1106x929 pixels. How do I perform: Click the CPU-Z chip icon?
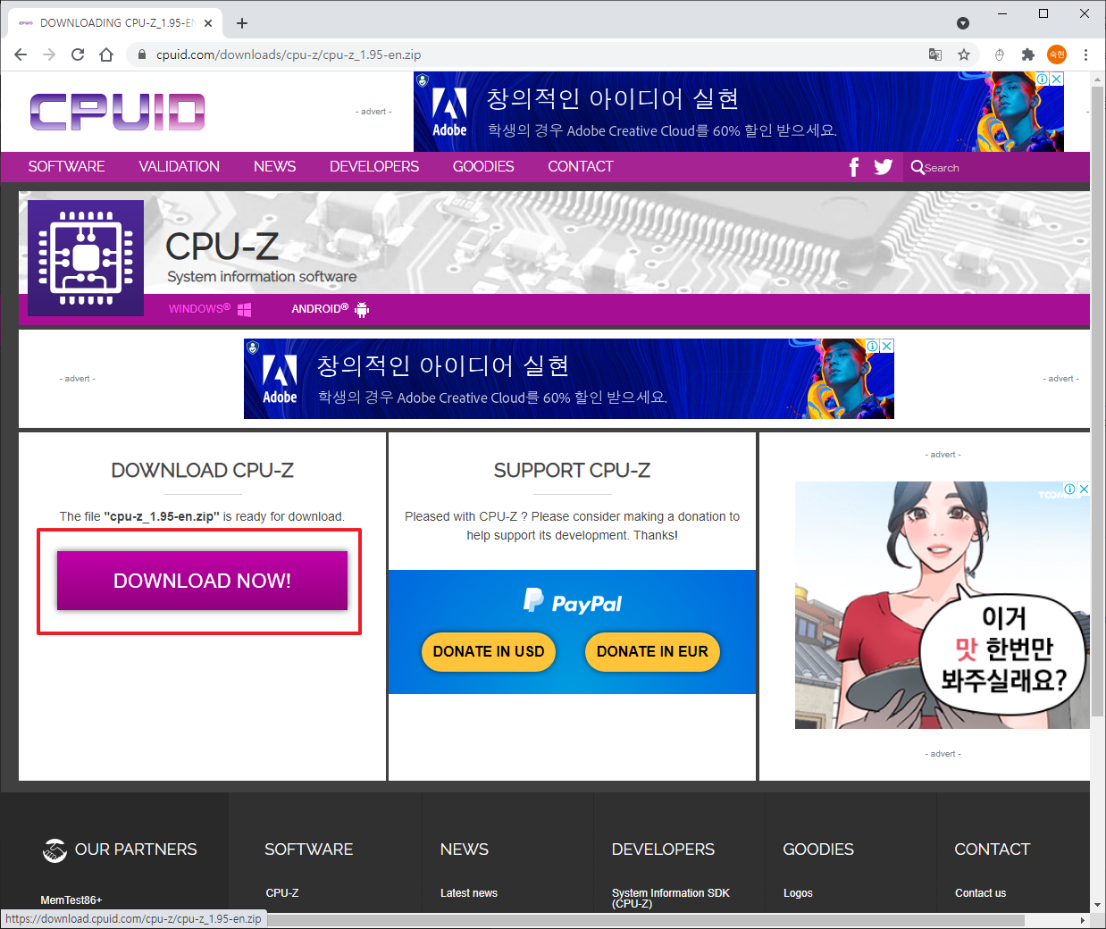click(x=86, y=258)
